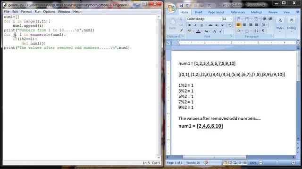Expand the Font dialog launcher

232,36
